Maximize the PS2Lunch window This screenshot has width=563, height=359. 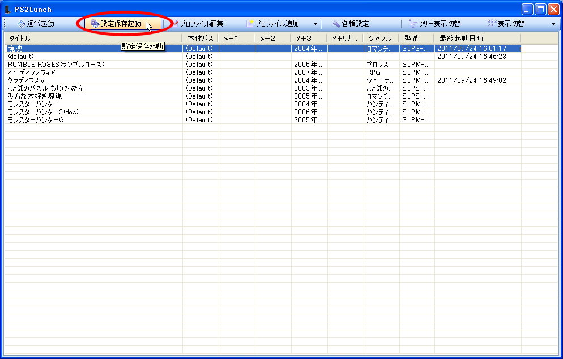pos(540,9)
